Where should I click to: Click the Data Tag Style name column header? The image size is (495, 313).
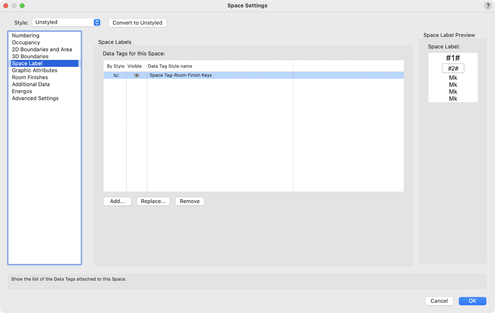tap(170, 66)
